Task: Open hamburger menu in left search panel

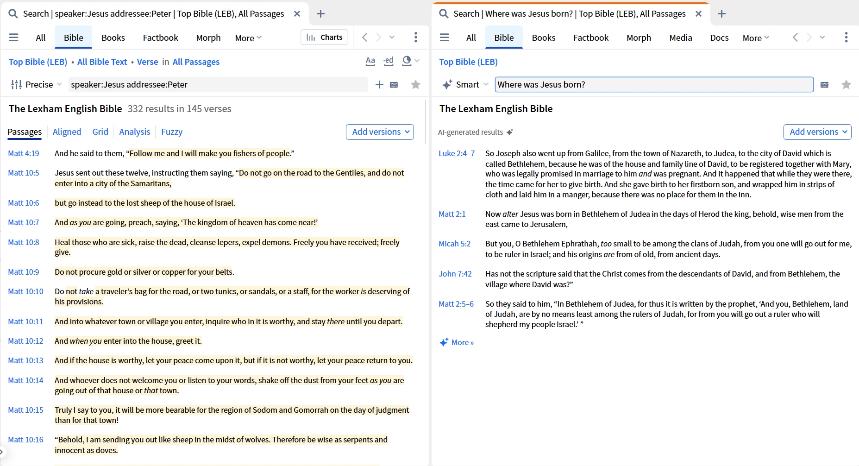Action: pos(14,38)
